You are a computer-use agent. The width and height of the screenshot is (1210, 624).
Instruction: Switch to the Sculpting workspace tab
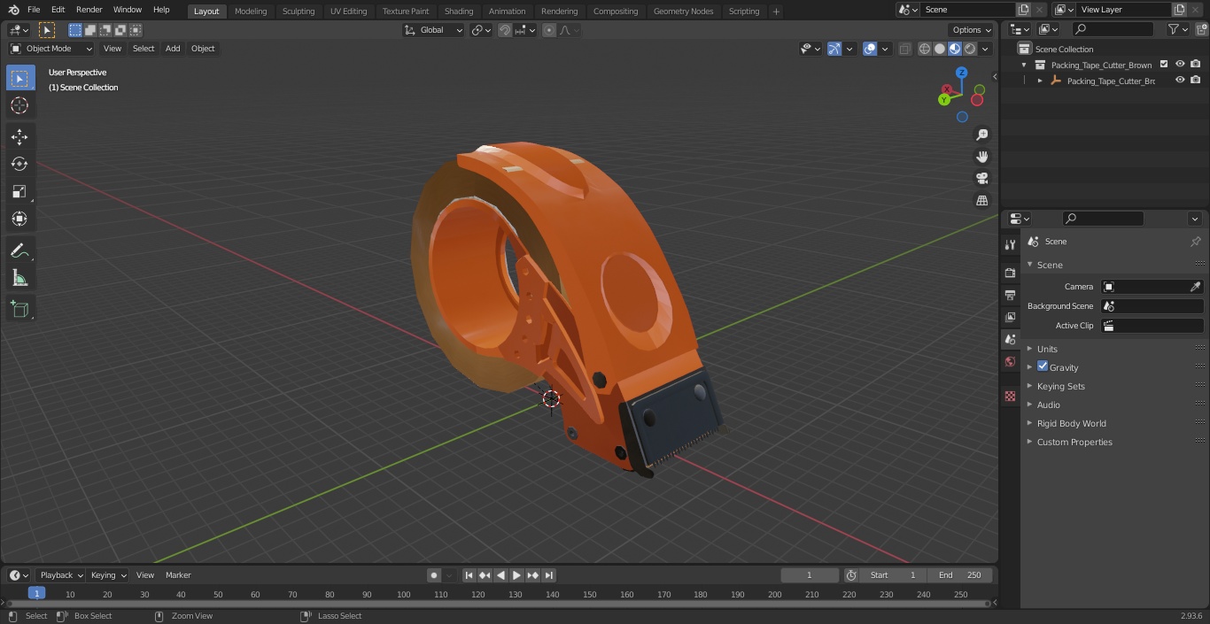299,11
